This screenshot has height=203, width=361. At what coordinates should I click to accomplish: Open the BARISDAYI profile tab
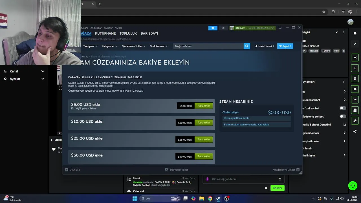point(149,33)
